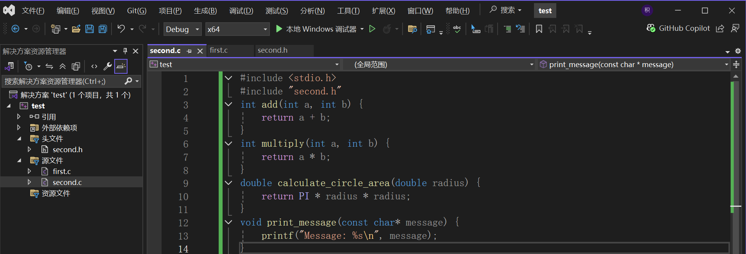This screenshot has height=254, width=746.
Task: Close the second.c tab
Action: tap(200, 51)
